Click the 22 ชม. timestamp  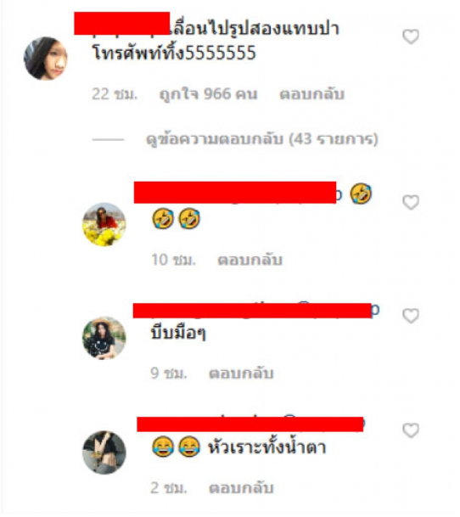pyautogui.click(x=114, y=94)
